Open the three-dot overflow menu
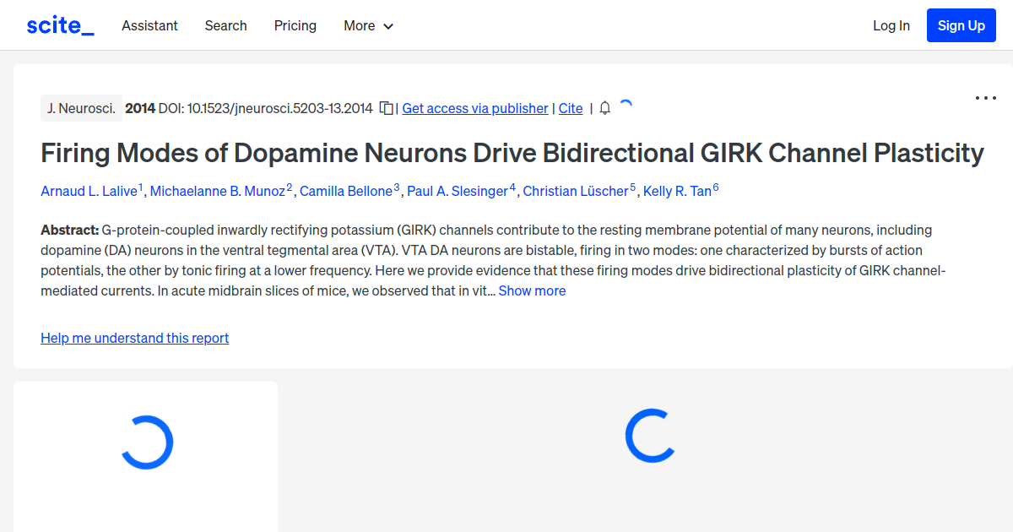 985,98
